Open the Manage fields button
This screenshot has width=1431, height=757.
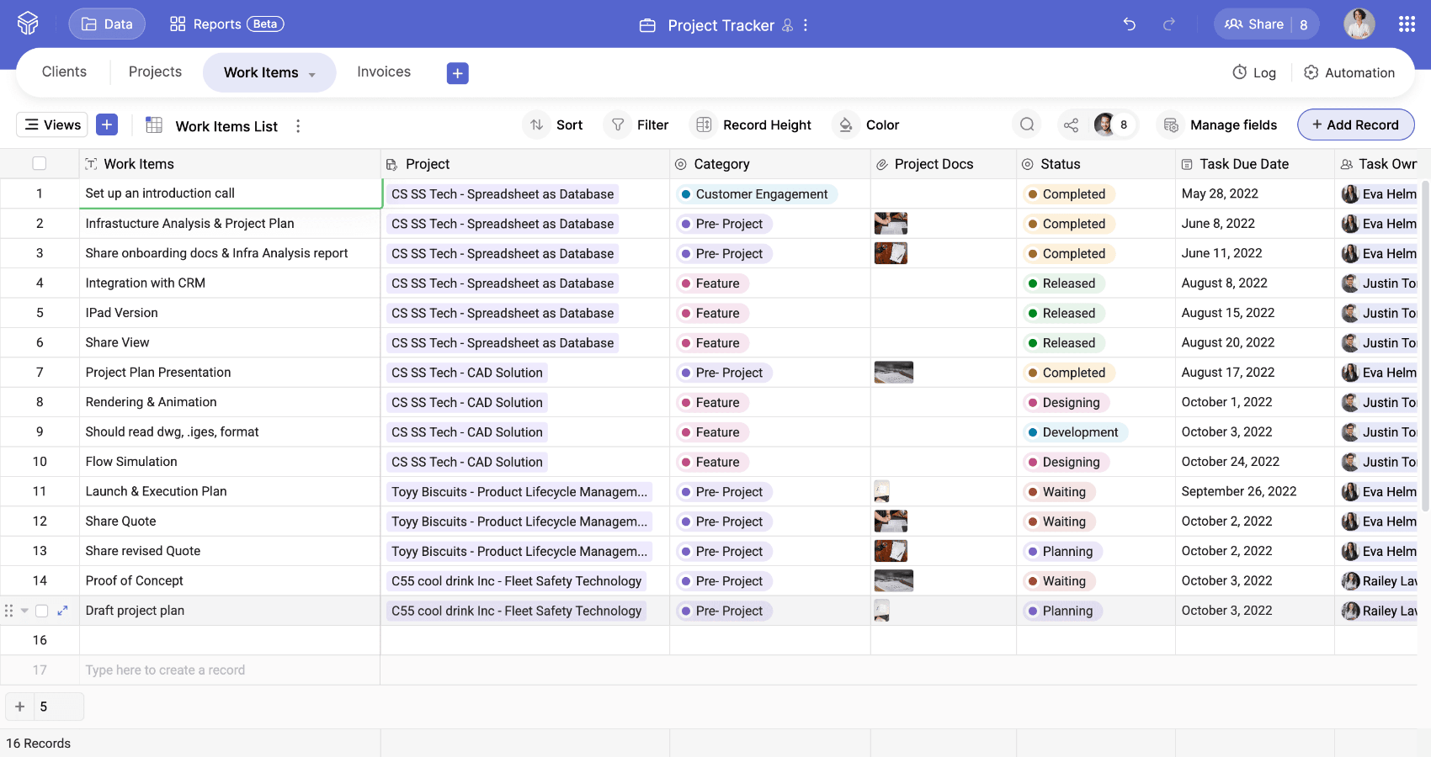tap(1221, 125)
